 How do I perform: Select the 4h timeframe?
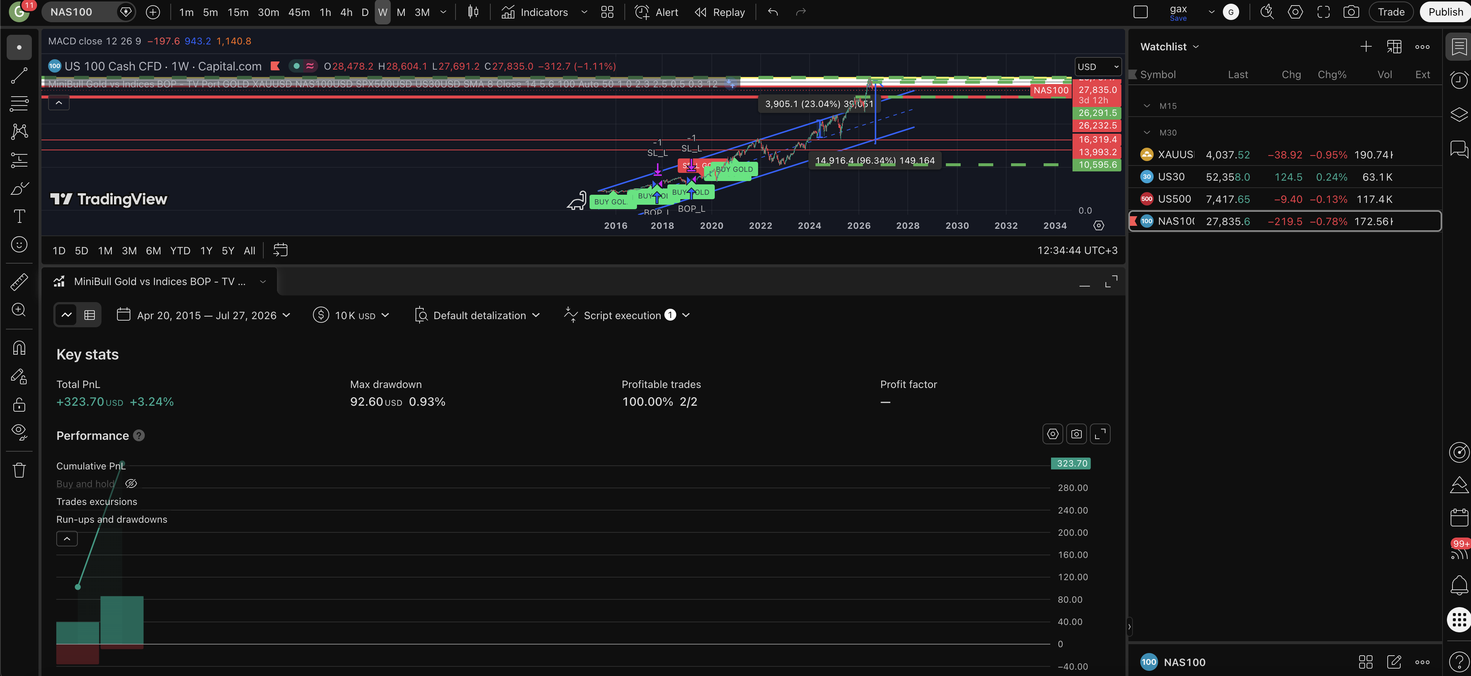pos(346,12)
